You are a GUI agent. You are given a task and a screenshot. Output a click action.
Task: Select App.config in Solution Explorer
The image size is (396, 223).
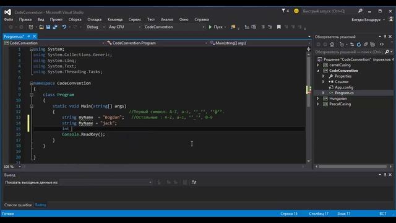click(344, 87)
